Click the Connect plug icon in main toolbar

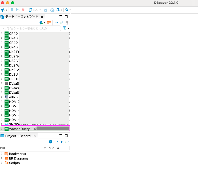click(12, 10)
